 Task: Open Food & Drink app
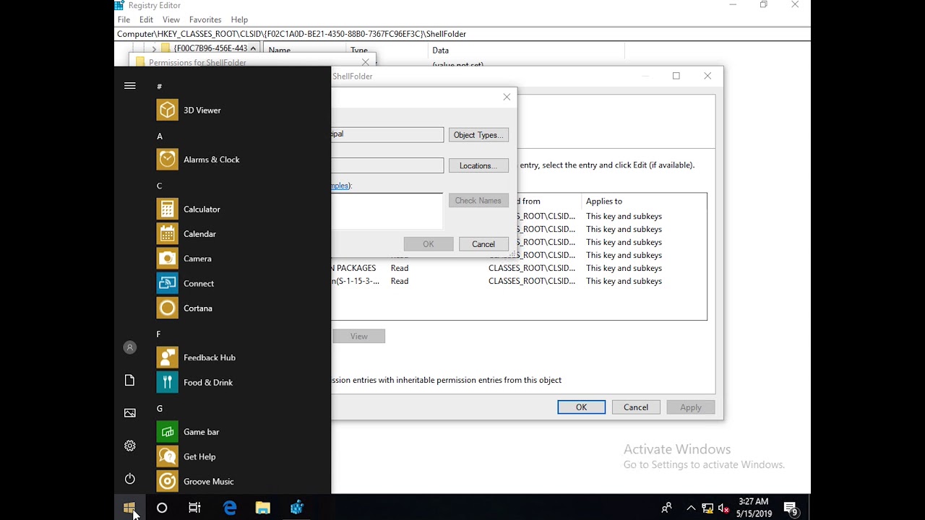coord(238,383)
